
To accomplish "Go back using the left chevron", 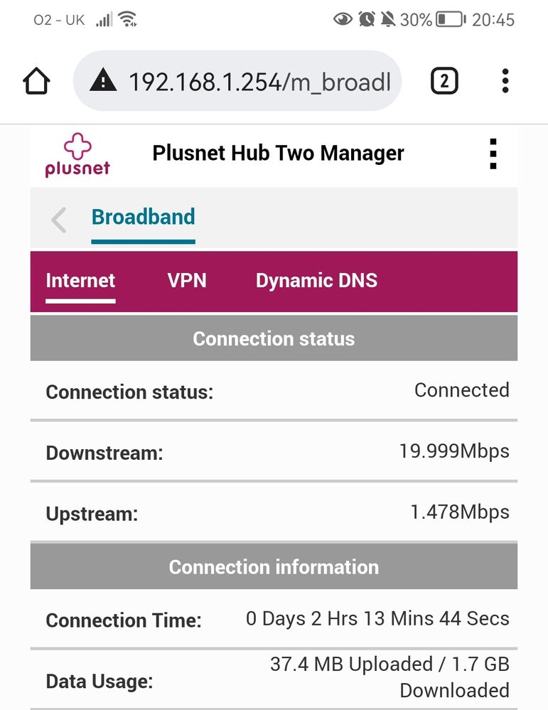I will coord(59,220).
